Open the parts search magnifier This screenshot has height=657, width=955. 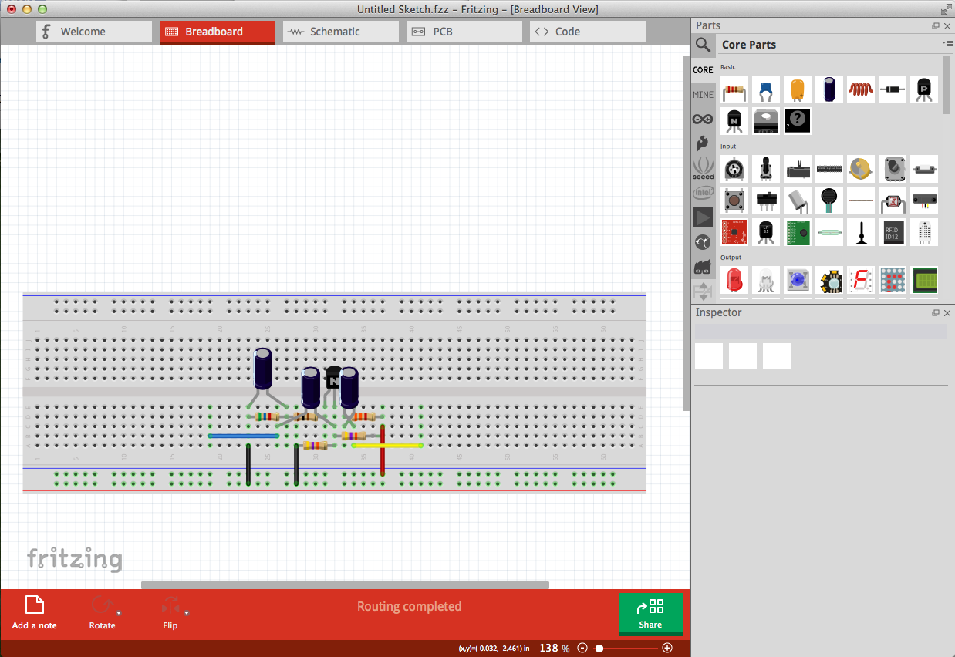point(703,45)
